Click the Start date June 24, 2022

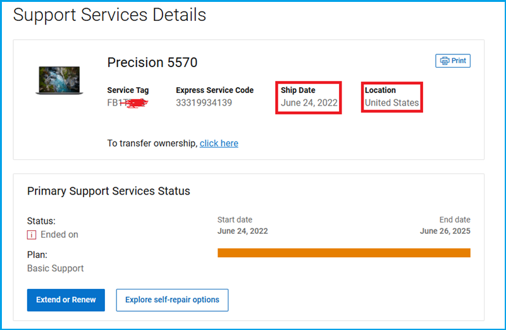click(243, 231)
